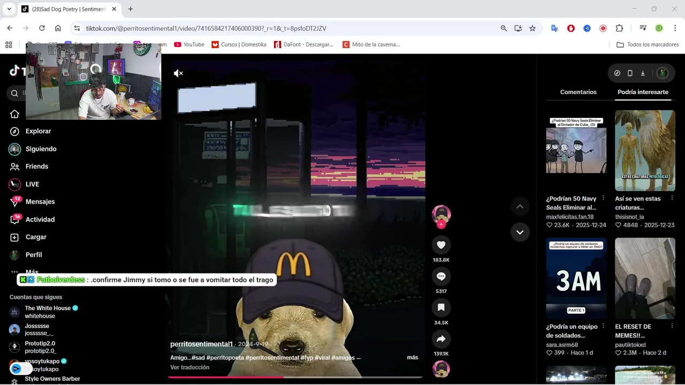Save the video with the bookmark icon
The height and width of the screenshot is (385, 685).
[x=441, y=307]
